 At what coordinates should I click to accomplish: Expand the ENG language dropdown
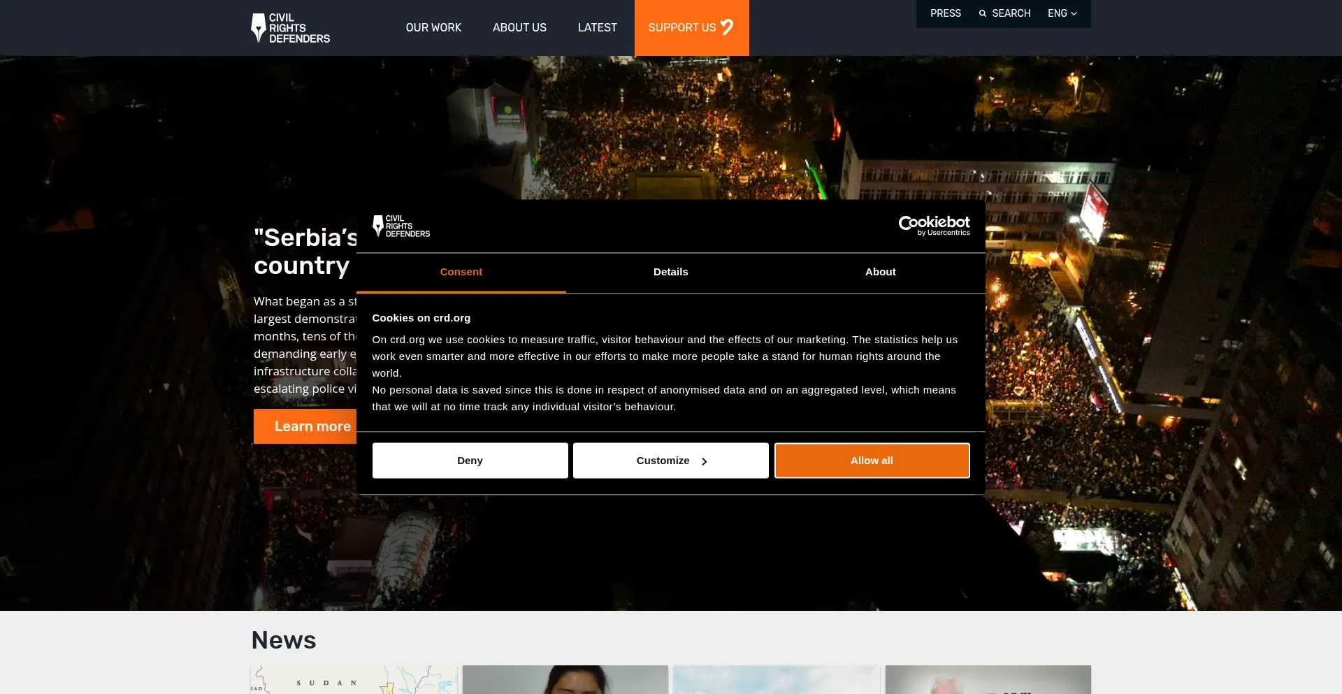click(1062, 13)
